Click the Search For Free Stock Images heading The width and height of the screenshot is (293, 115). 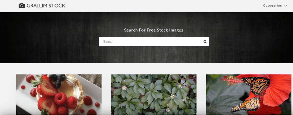tap(154, 30)
